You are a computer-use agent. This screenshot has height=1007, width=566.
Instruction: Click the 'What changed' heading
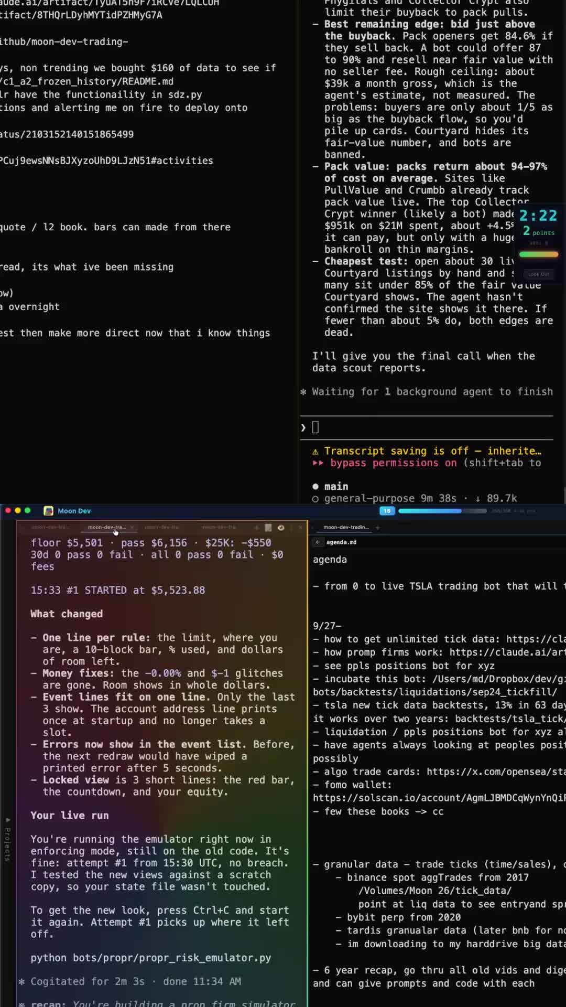point(67,614)
